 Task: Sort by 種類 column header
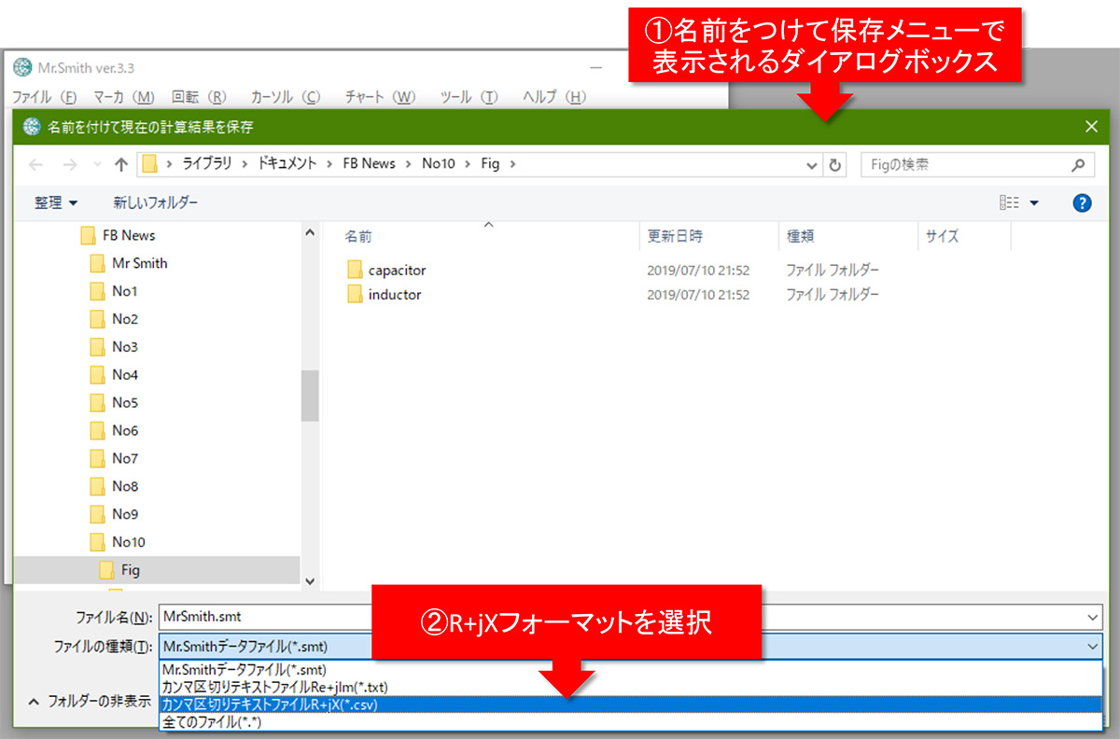coord(801,237)
